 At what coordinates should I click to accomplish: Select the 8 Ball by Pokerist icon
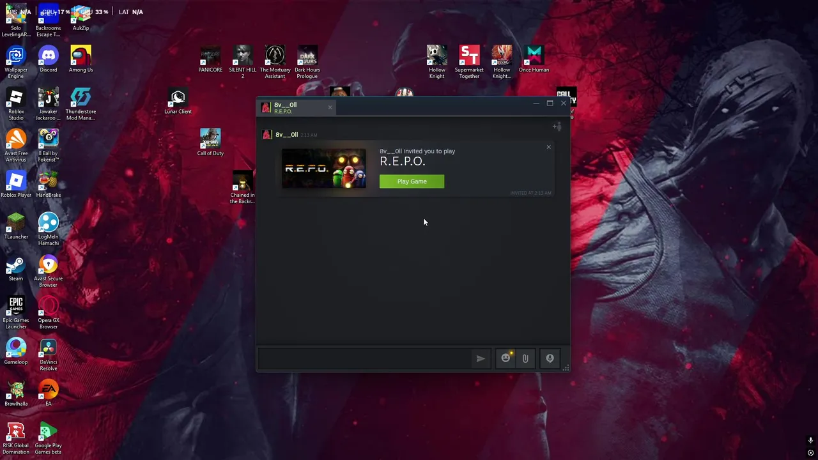[48, 146]
